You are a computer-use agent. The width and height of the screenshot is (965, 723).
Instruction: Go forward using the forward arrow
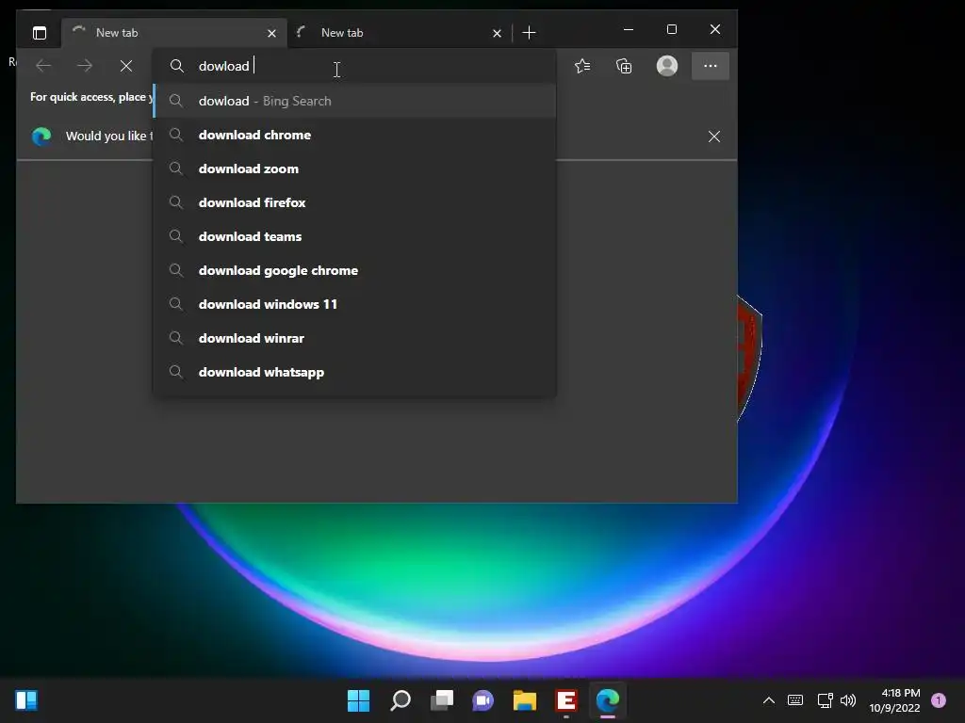[x=85, y=66]
